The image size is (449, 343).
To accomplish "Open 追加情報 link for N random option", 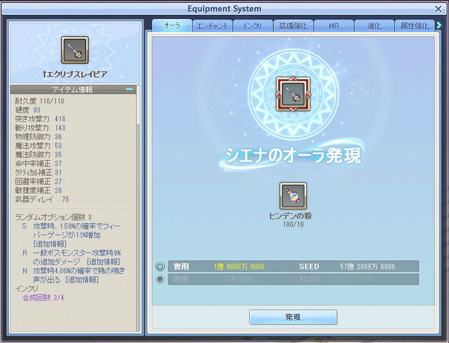I will tap(82, 279).
